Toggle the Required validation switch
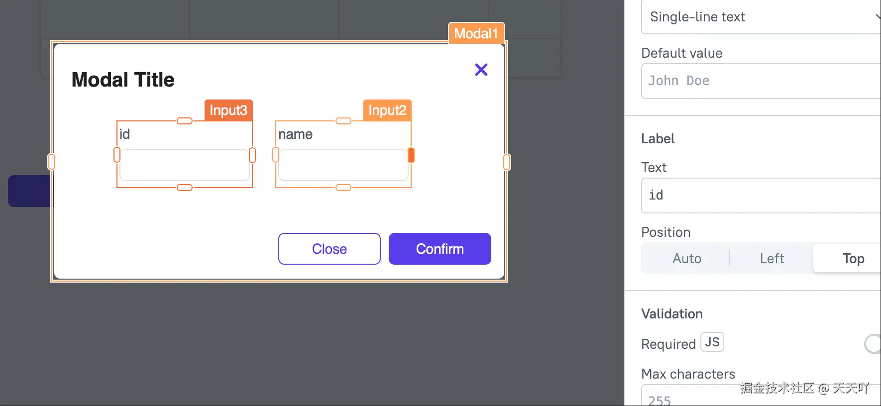The width and height of the screenshot is (881, 406). 873,344
